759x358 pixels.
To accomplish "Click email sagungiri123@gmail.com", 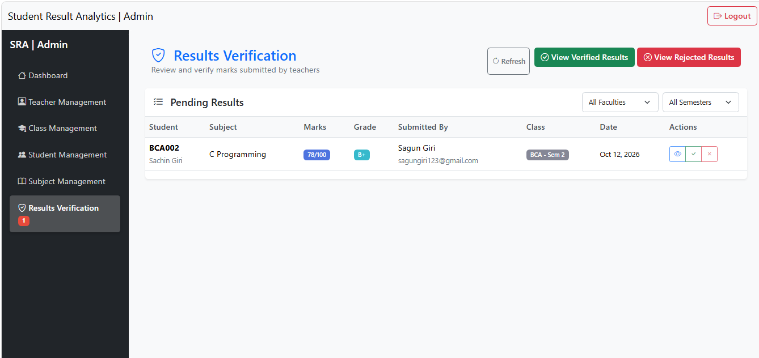I will 438,161.
